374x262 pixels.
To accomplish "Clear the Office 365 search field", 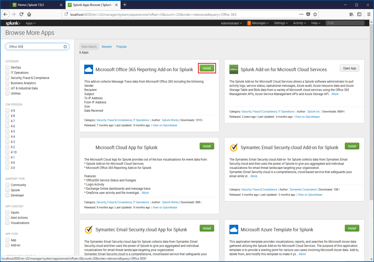I will 65,47.
